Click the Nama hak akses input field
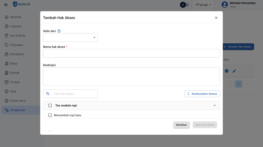This screenshot has height=147, width=263. (131, 53)
